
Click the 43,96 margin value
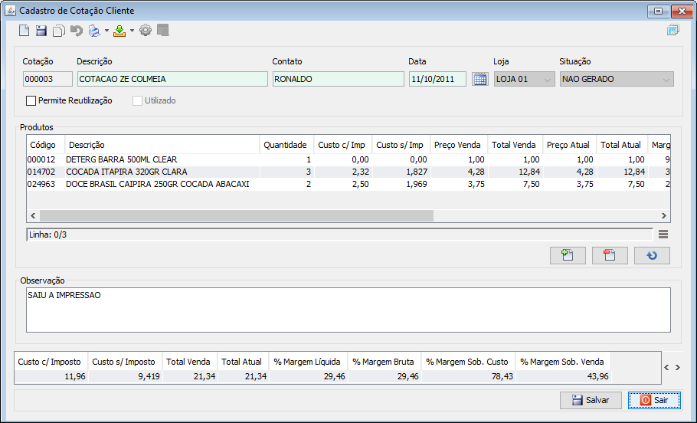(597, 377)
